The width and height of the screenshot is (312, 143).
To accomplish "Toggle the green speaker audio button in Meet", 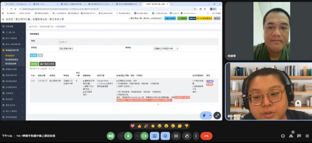I will point(111,136).
